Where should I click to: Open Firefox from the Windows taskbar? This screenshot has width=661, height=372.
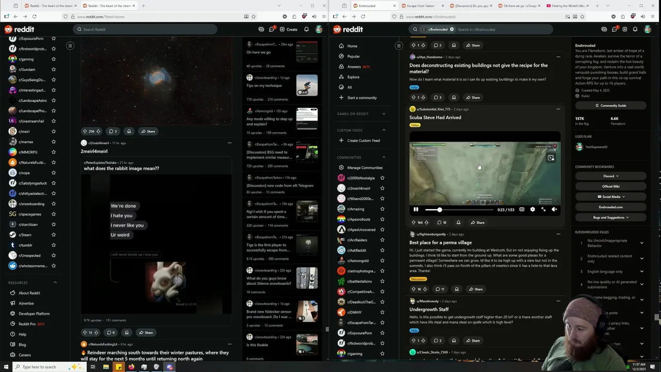click(x=131, y=367)
